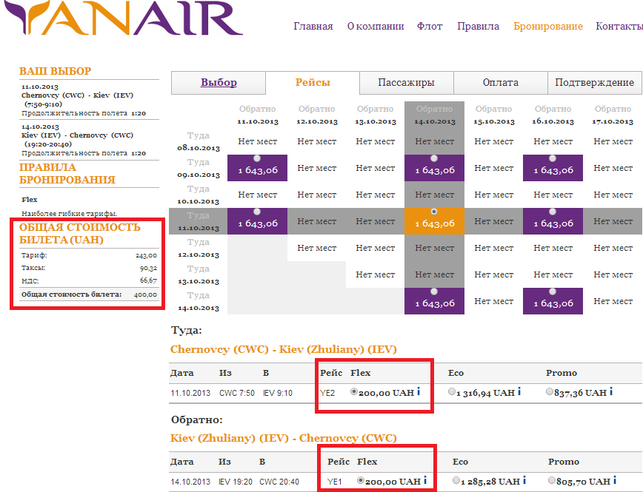Select return Eco fare 1 285,28 UAH
This screenshot has height=492, width=643.
point(457,481)
